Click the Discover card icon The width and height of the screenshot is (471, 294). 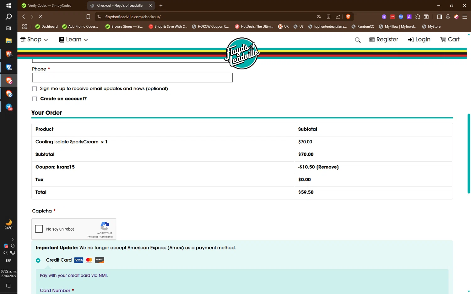100,260
